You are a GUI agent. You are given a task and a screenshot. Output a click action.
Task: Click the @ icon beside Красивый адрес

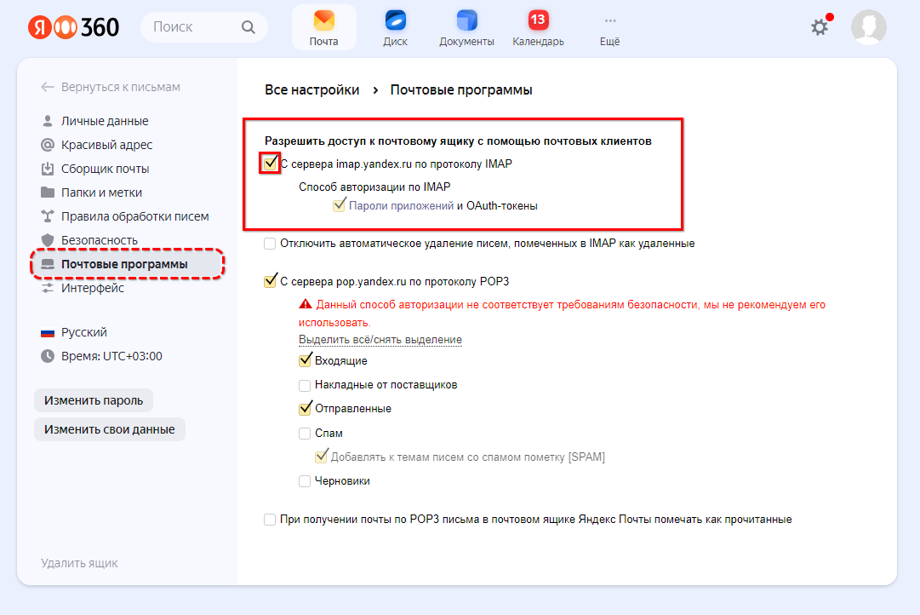coord(48,145)
